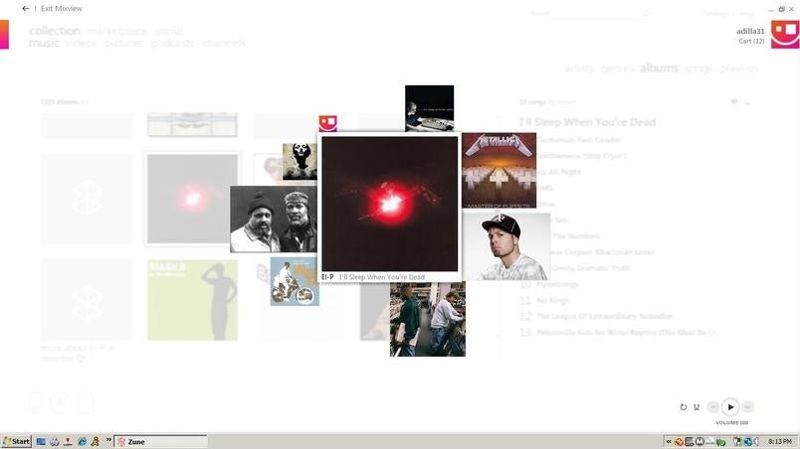Viewport: 800px width, 449px height.
Task: Click the back arrow beside Exit Mixview
Action: (26, 8)
